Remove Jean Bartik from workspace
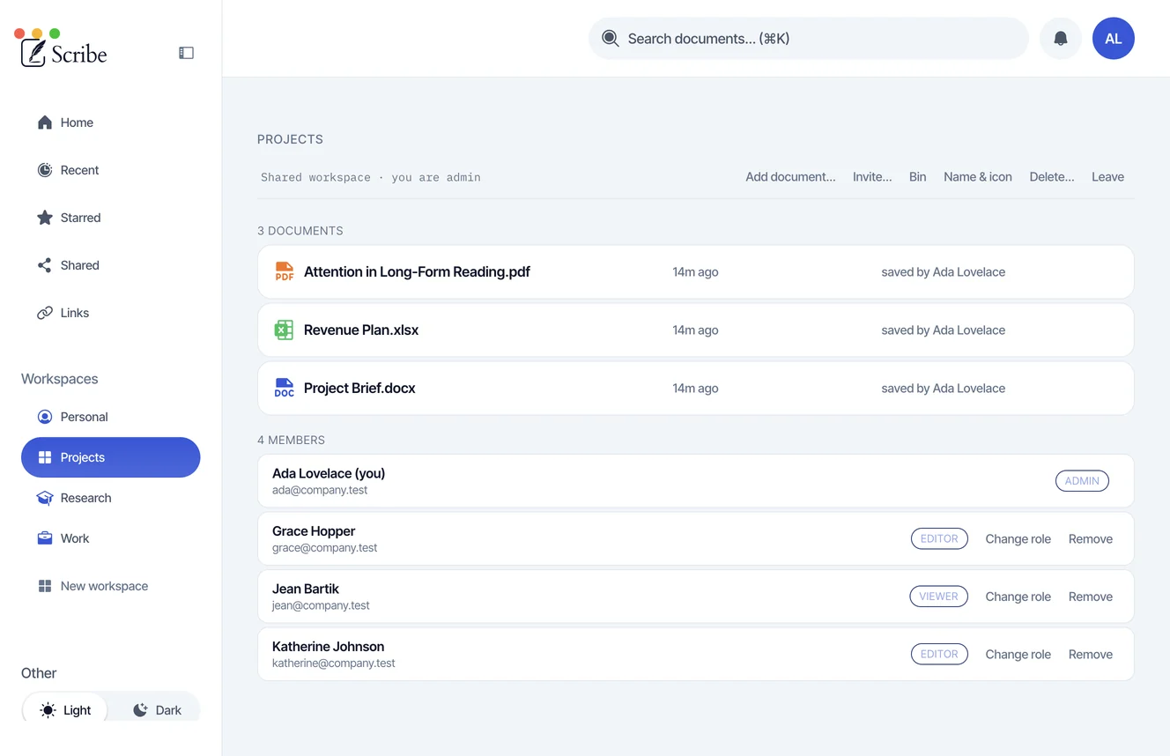 coord(1091,597)
